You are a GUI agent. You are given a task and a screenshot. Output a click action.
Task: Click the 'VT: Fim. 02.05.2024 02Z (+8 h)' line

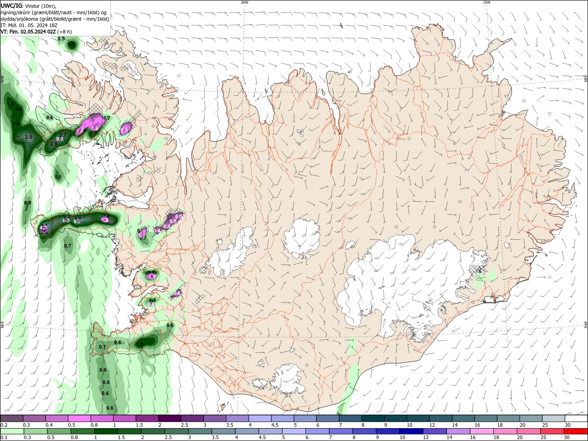[x=36, y=32]
